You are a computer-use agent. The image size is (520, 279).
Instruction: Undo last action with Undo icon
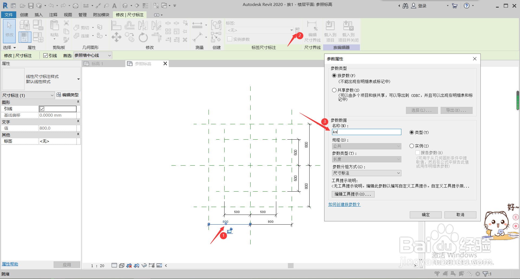[x=51, y=5]
